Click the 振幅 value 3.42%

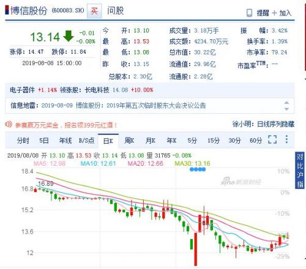[280, 31]
